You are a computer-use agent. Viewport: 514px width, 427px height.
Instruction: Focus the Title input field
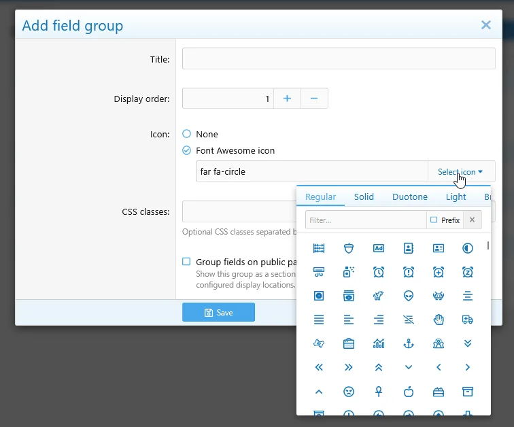339,58
